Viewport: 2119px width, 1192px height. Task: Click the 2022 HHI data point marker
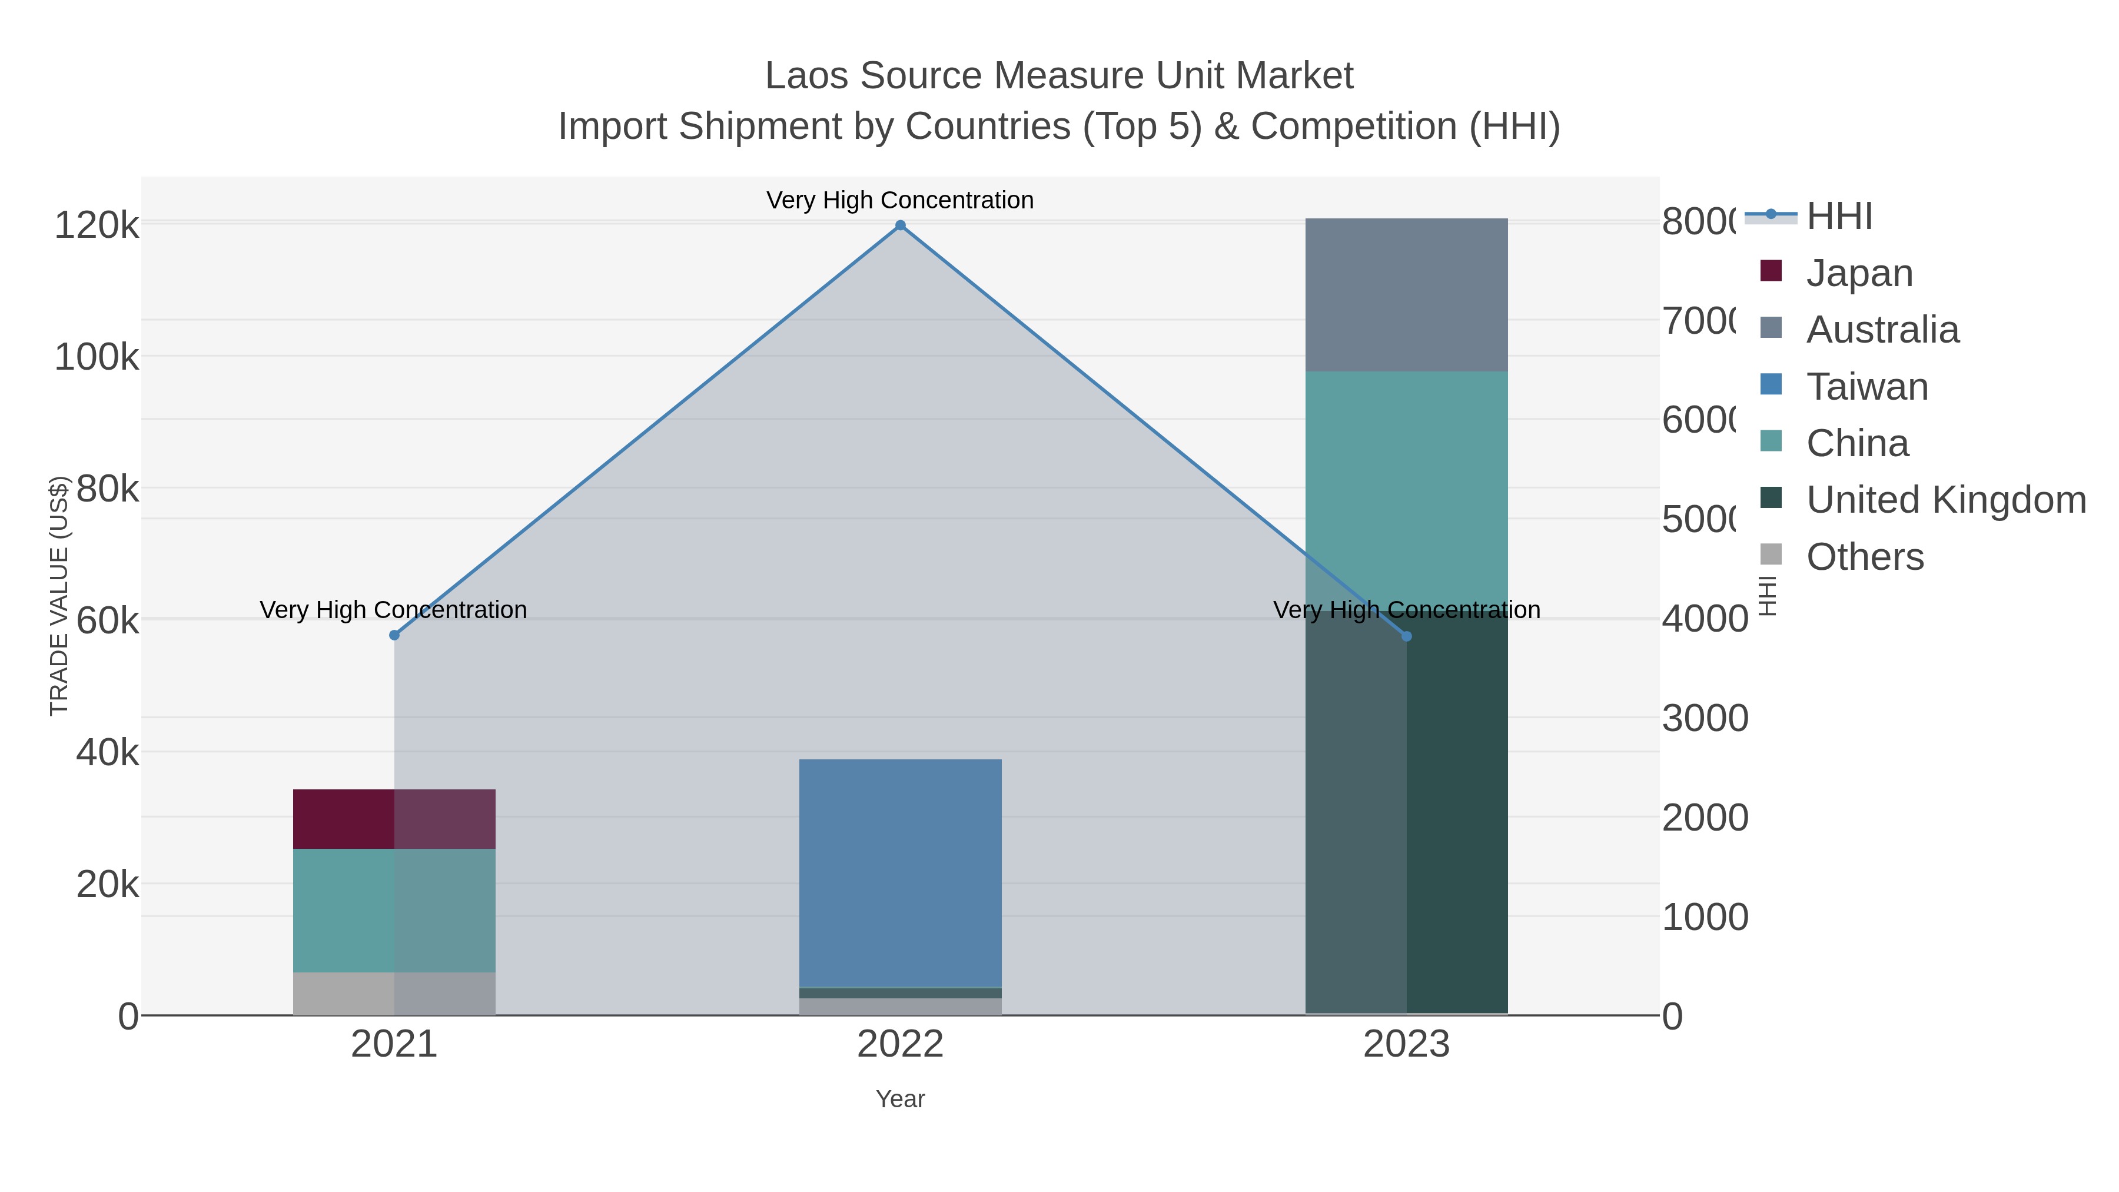(900, 225)
